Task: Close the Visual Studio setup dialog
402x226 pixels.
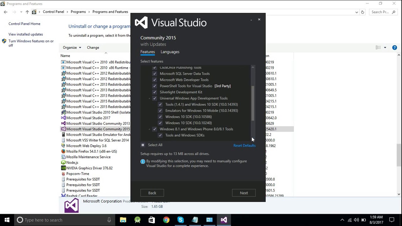Action: coord(259,19)
